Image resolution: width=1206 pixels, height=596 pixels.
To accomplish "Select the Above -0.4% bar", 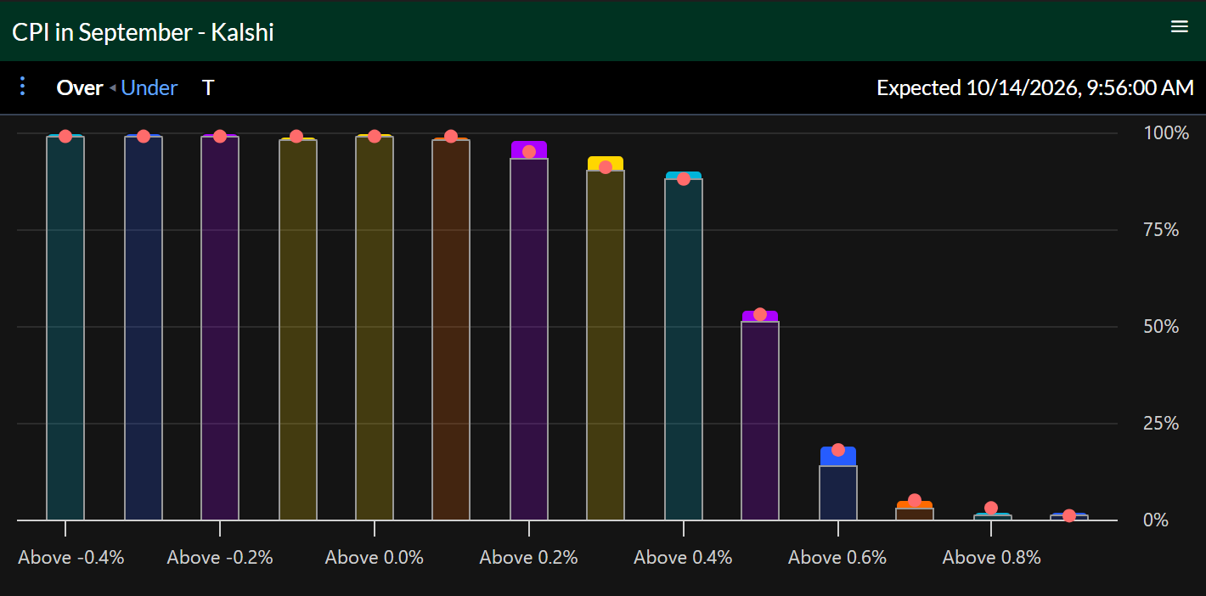I will click(65, 328).
